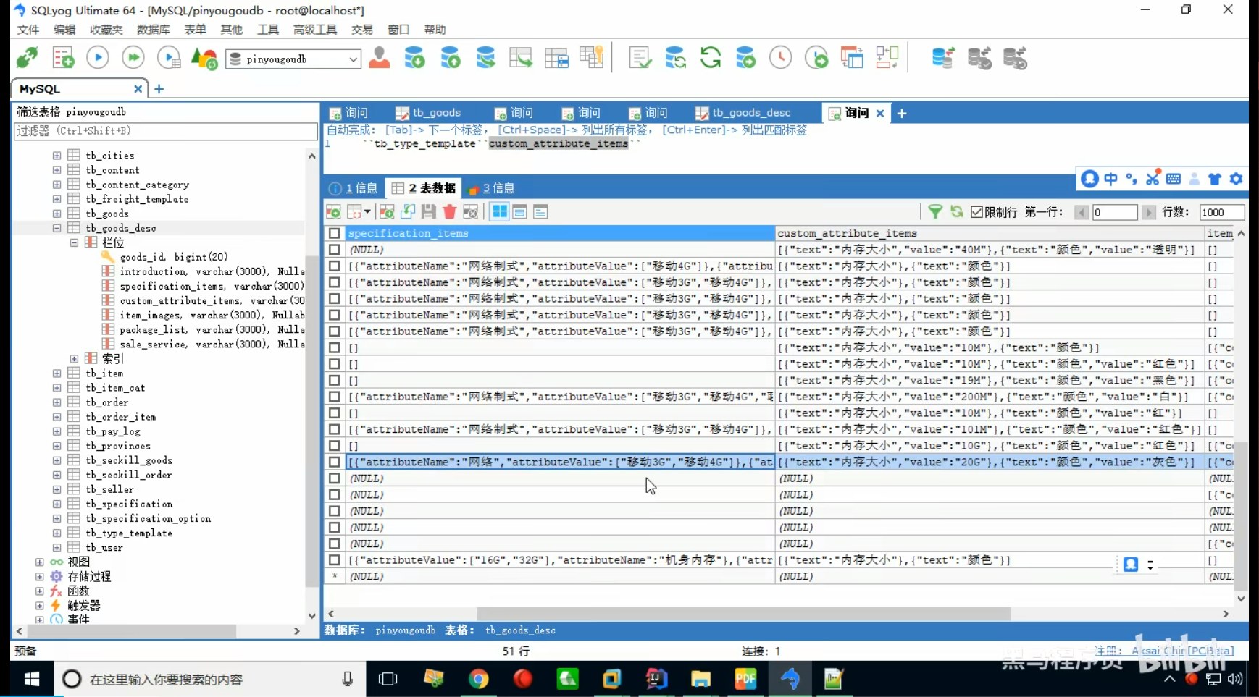Screen dimensions: 1259x697
Task: Switch to the tb_goods_desc tab
Action: pos(743,113)
